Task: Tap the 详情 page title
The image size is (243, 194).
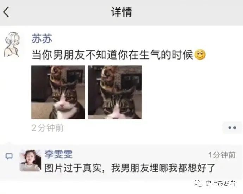Action: click(x=122, y=12)
